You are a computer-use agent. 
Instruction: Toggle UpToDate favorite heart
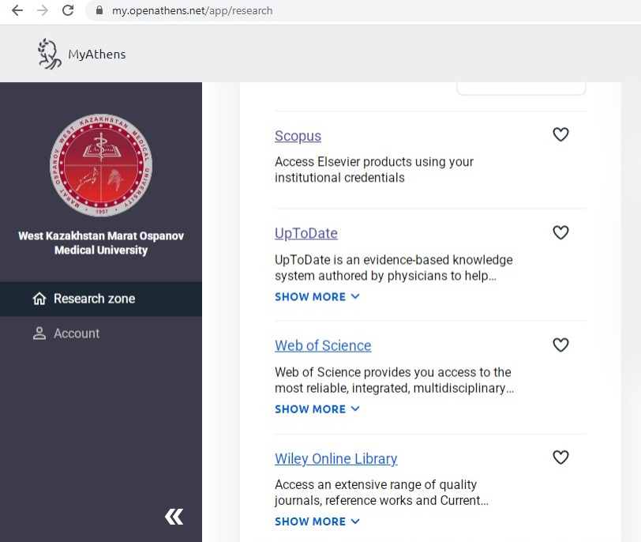[x=560, y=232]
